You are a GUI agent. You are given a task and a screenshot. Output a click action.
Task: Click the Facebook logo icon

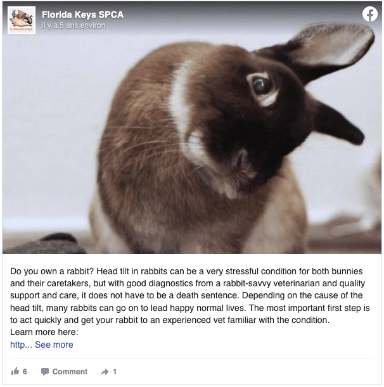369,14
